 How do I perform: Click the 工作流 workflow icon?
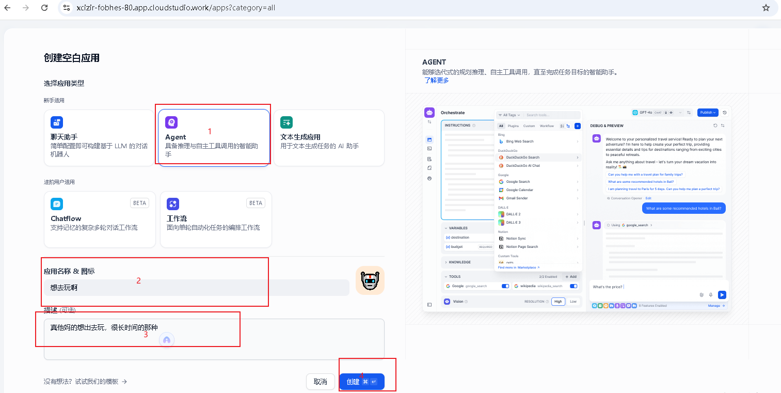(x=173, y=204)
